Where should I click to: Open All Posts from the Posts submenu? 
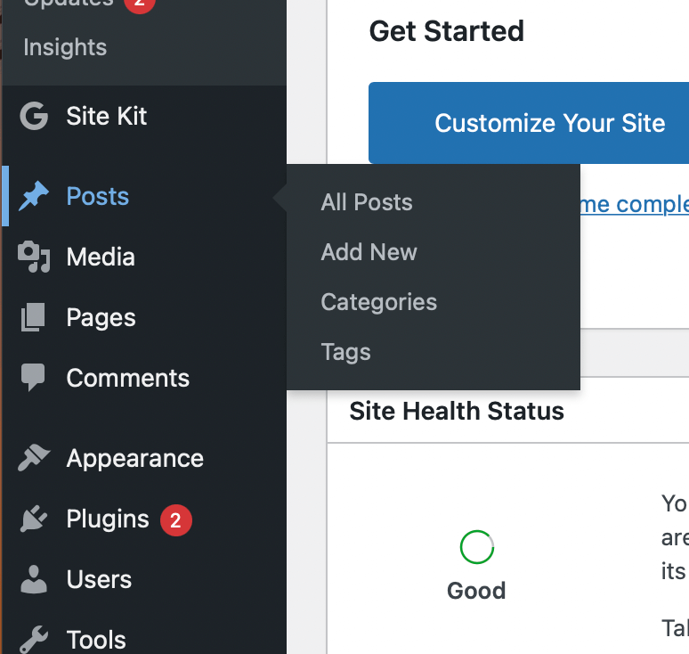tap(367, 202)
